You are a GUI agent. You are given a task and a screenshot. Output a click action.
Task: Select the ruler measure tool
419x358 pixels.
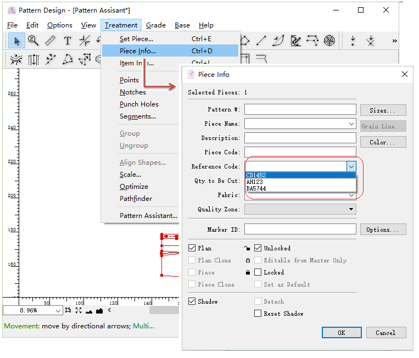point(50,41)
